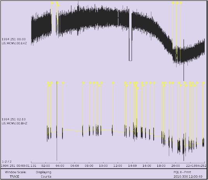Click the PQL II - Print label
Viewport: 208px width, 180px height.
click(182, 172)
